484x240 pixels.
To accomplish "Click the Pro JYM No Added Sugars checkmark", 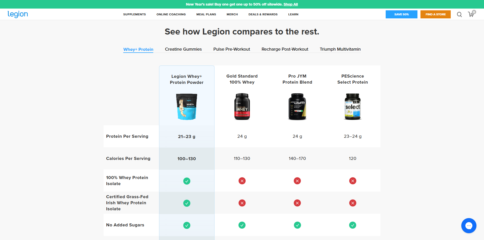I will (297, 225).
